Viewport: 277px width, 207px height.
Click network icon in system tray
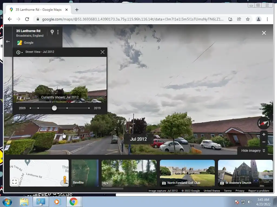(x=243, y=202)
